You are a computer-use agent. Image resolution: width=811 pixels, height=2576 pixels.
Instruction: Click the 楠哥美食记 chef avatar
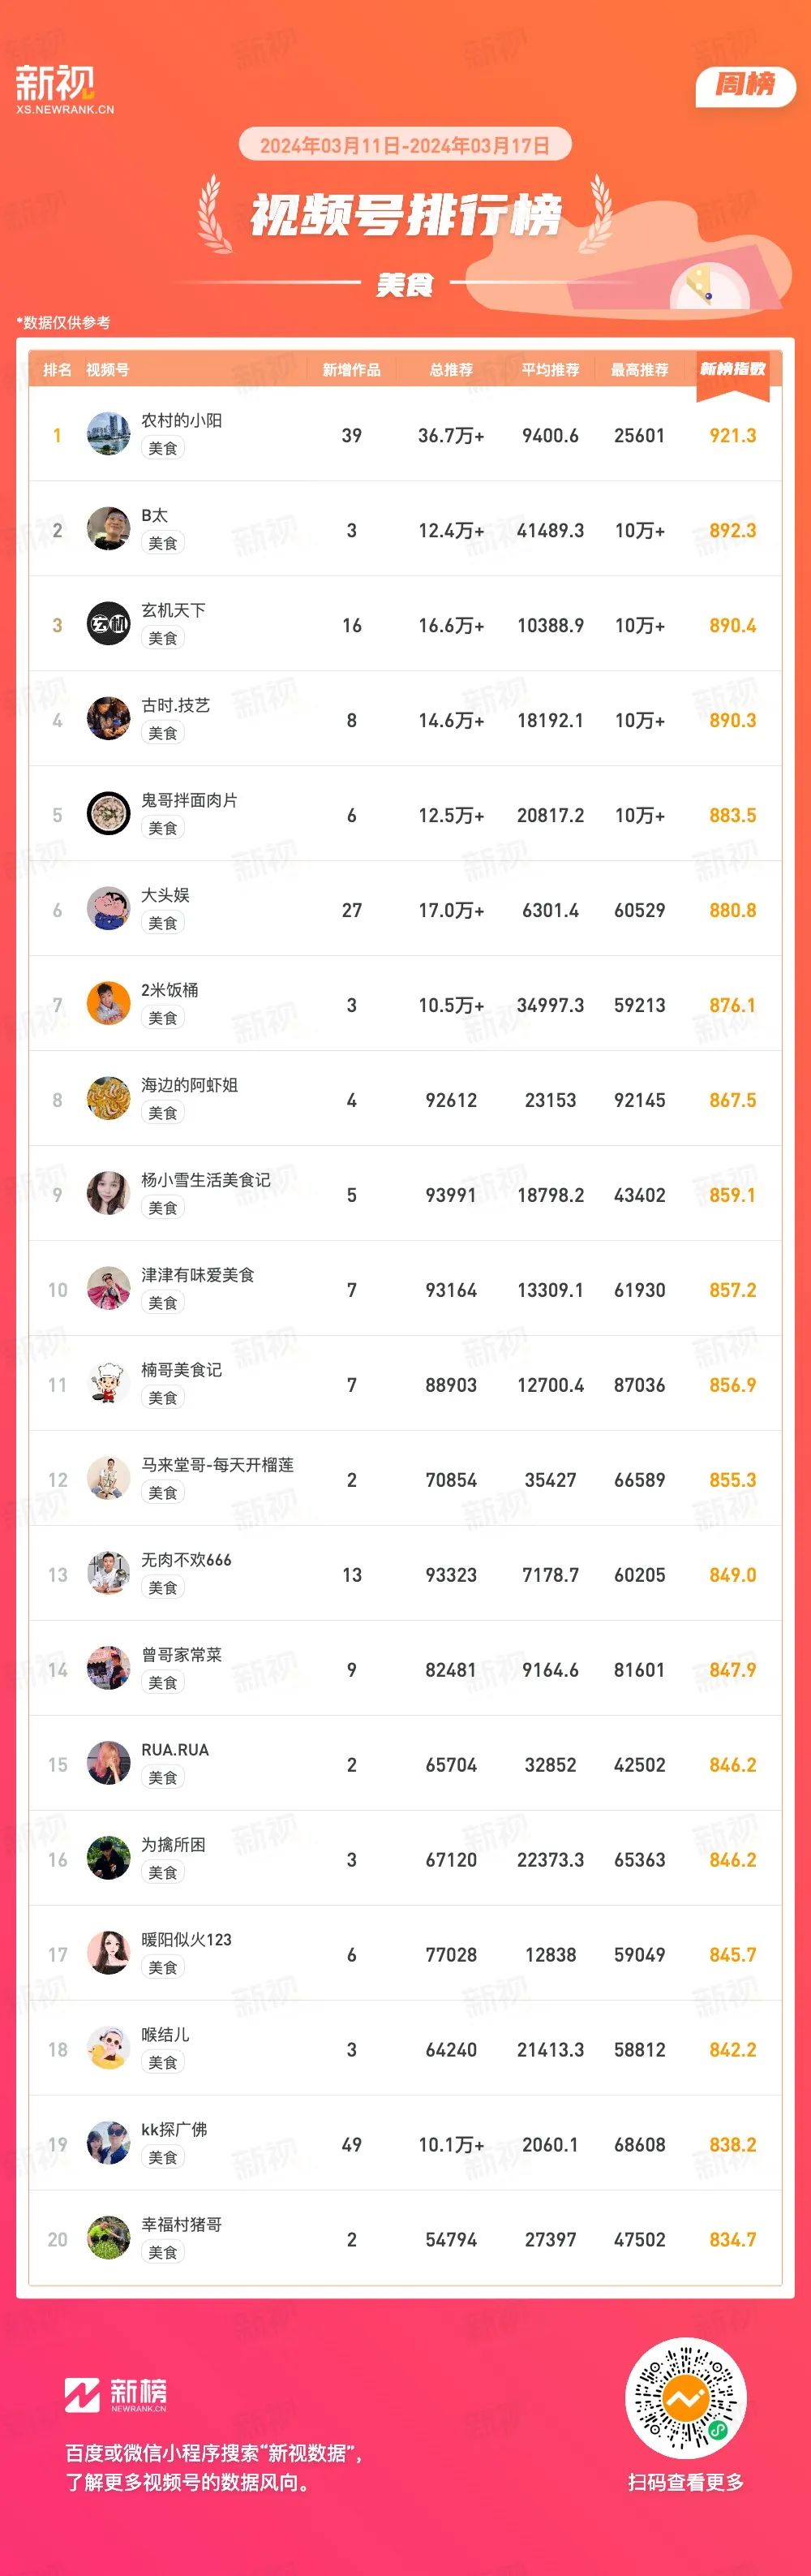(108, 1385)
